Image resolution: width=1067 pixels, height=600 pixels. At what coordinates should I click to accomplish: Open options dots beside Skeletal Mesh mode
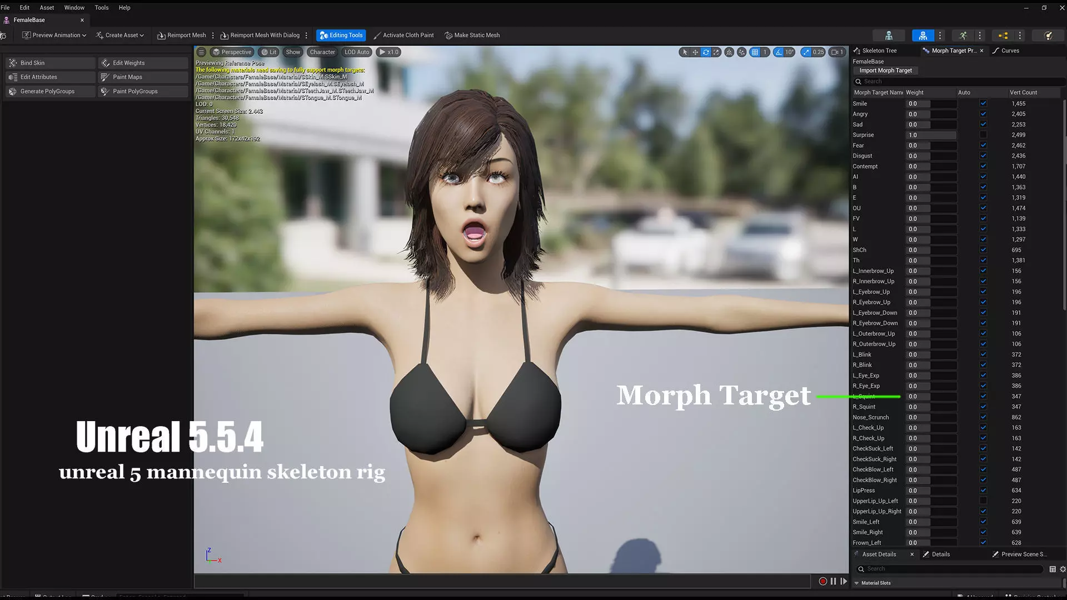940,35
